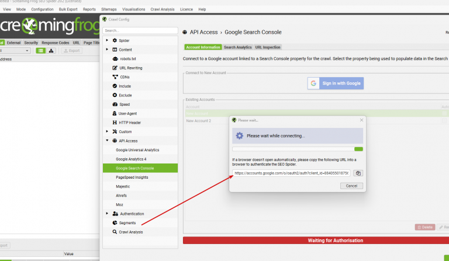Click the API Access globe icon in the tree
449x261 pixels.
[x=115, y=141]
